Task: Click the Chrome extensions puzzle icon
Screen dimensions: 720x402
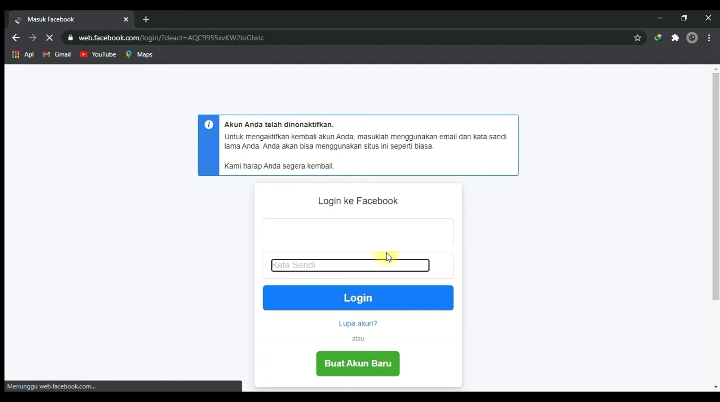Action: point(676,38)
